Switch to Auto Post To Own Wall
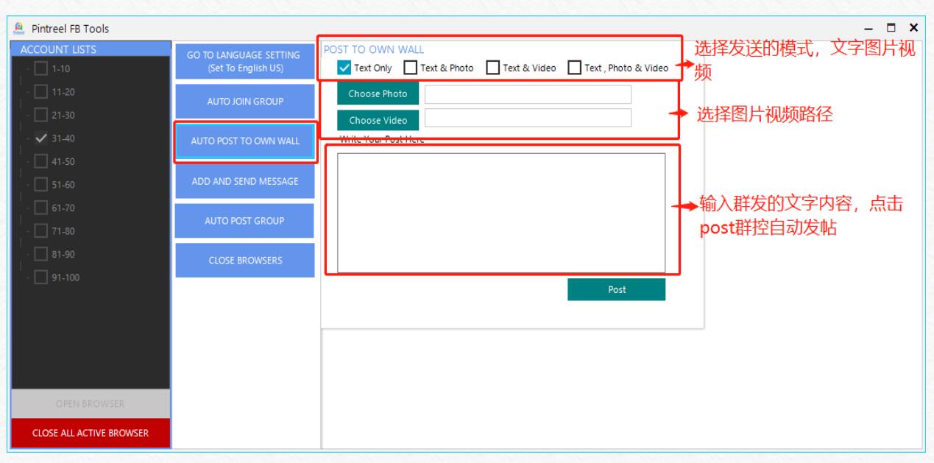The image size is (934, 463). [x=245, y=141]
